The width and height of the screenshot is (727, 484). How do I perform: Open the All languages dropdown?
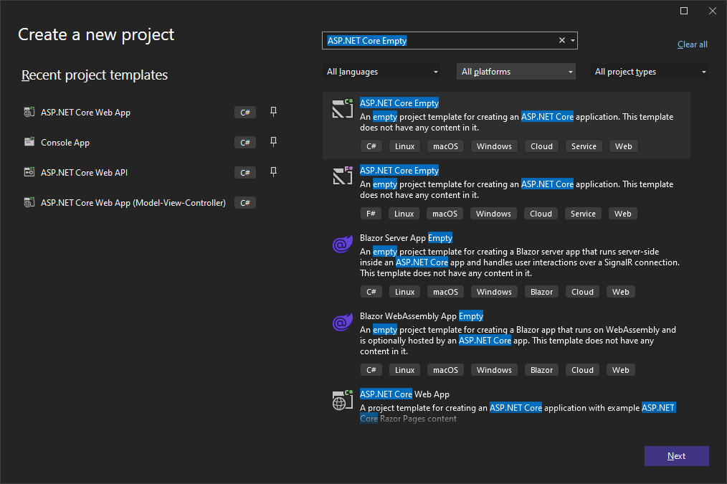tap(381, 72)
